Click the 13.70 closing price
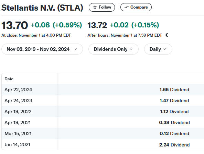Screen dimensions: 204x154 pos(14,25)
